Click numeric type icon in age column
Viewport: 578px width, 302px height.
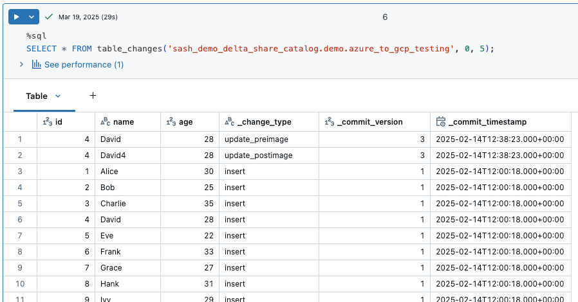click(x=171, y=122)
